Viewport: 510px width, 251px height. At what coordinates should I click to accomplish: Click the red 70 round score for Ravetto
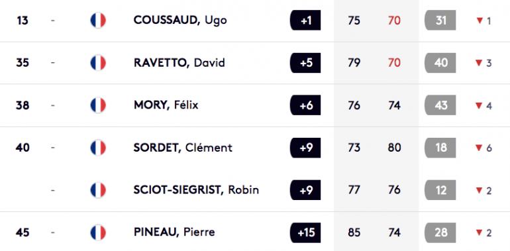click(x=394, y=63)
